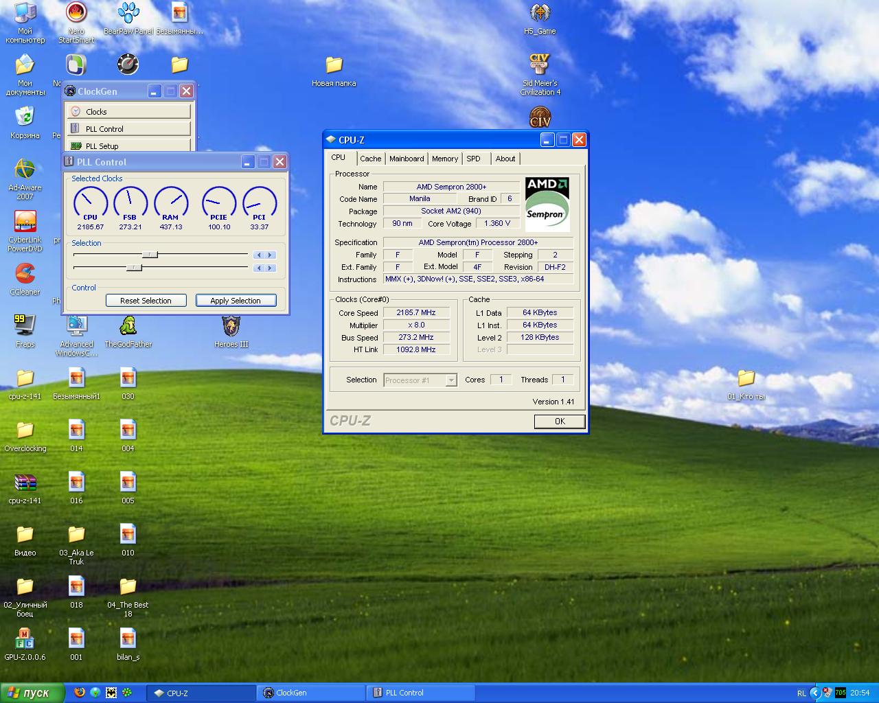Image resolution: width=879 pixels, height=703 pixels.
Task: Open the Processor #1 selection dropdown
Action: (x=420, y=380)
